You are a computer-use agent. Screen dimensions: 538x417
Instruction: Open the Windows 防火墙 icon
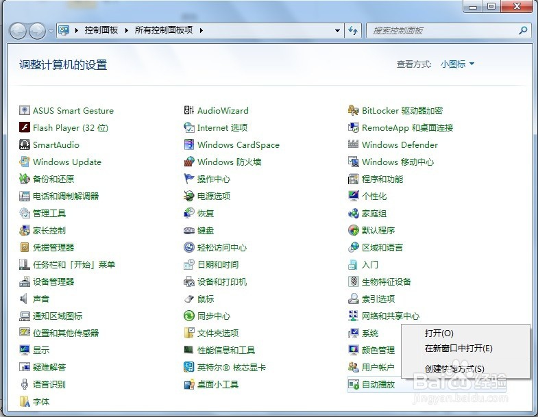click(x=189, y=162)
